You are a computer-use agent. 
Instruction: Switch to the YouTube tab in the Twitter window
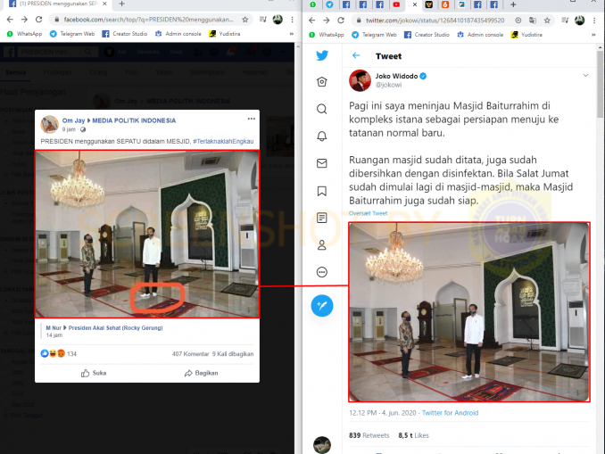coord(396,4)
